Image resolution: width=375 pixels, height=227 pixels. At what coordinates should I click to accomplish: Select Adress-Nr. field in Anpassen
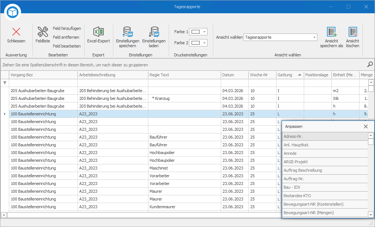click(x=325, y=137)
